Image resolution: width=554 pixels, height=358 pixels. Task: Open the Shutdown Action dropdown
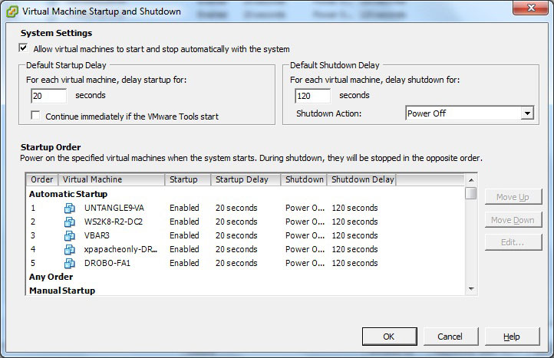coord(527,113)
